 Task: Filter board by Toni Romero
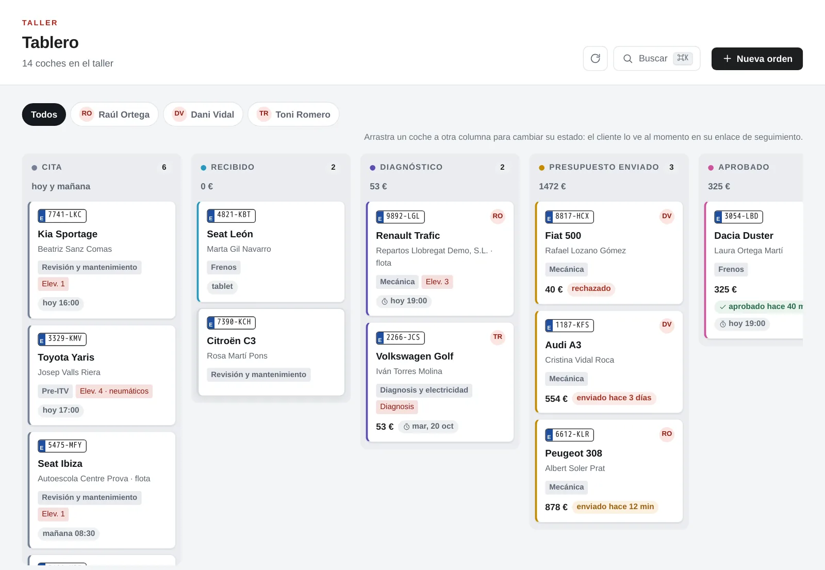point(293,115)
